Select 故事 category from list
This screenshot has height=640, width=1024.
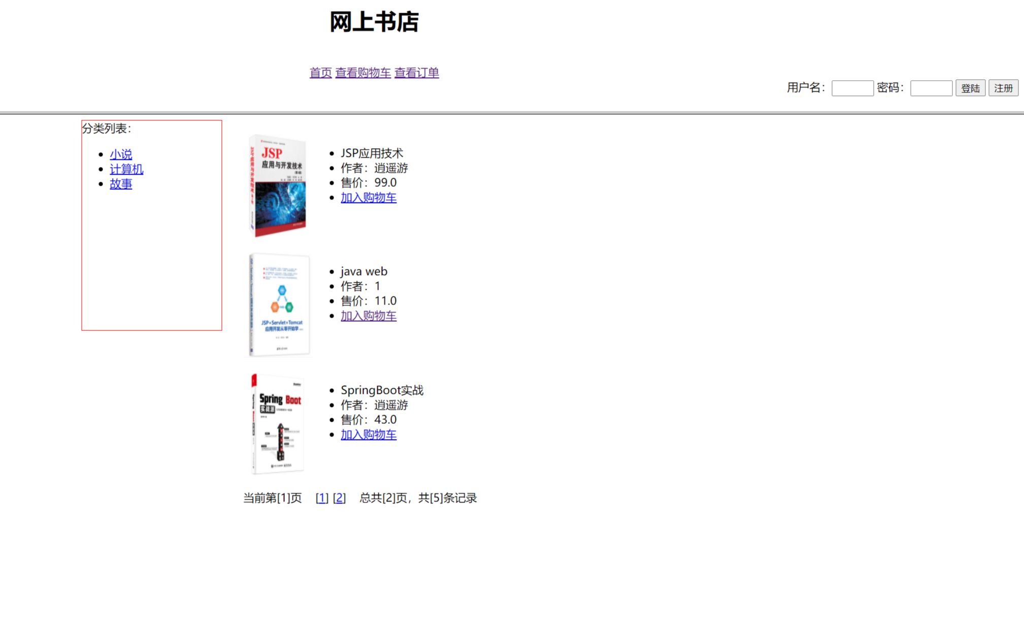point(120,184)
